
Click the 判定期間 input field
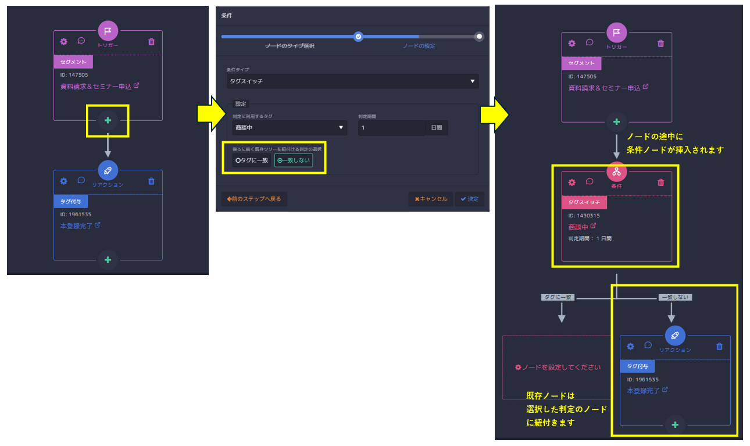391,128
